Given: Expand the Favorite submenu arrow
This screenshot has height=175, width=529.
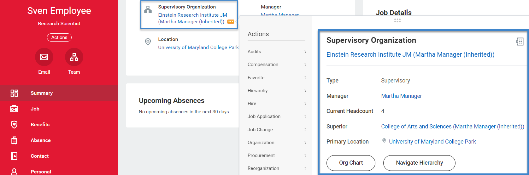Looking at the screenshot, I should click(305, 77).
